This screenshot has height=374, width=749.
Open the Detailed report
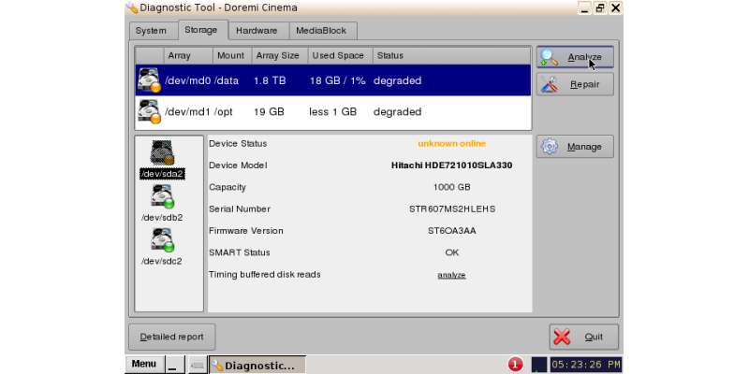point(172,337)
